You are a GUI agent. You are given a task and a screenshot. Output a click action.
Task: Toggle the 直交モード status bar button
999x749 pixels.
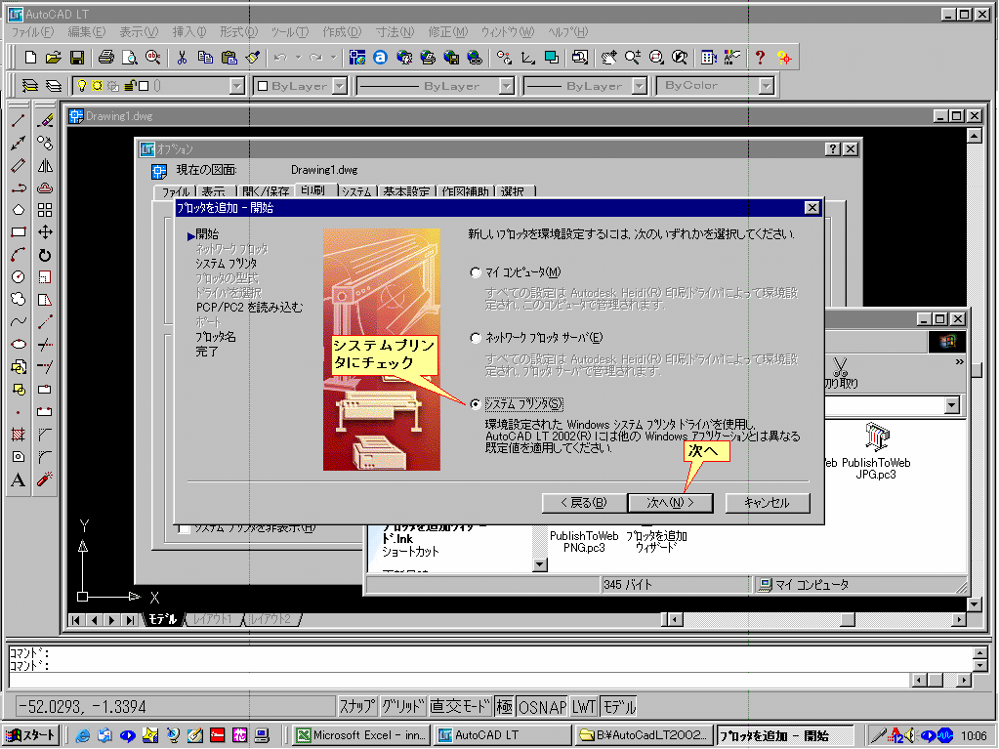click(x=460, y=706)
